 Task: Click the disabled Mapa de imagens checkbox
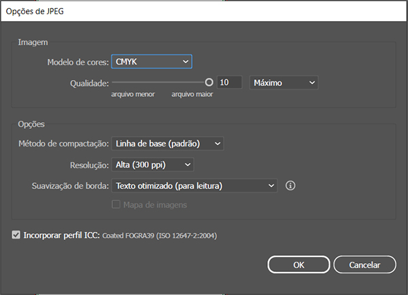[x=116, y=204]
